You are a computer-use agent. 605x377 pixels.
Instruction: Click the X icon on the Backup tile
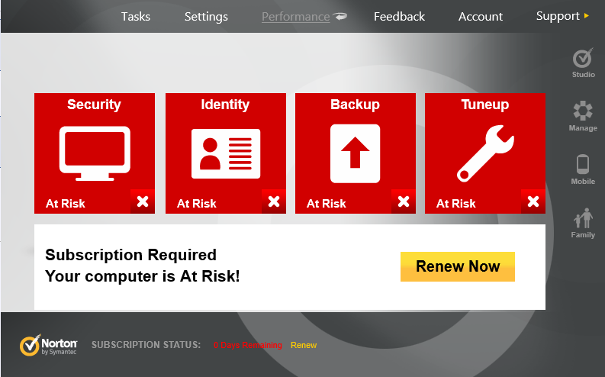tap(403, 201)
